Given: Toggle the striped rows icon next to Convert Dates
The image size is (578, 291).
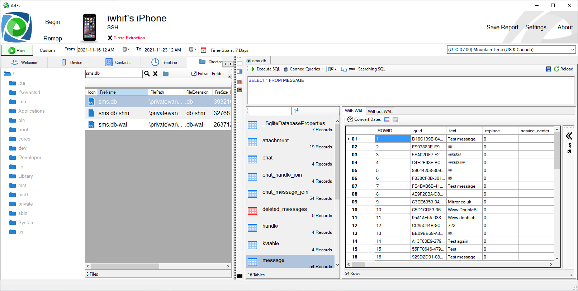Looking at the screenshot, I should 387,119.
